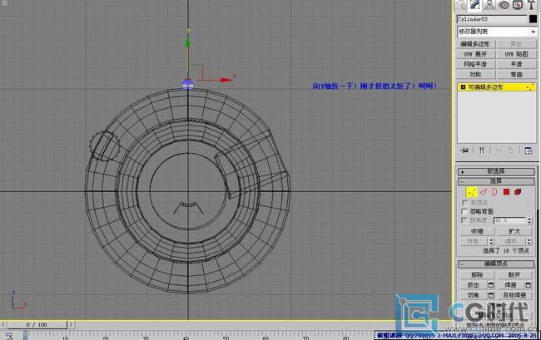Click the 选择了 18 个顶点 status text
The image size is (541, 340).
coord(505,251)
